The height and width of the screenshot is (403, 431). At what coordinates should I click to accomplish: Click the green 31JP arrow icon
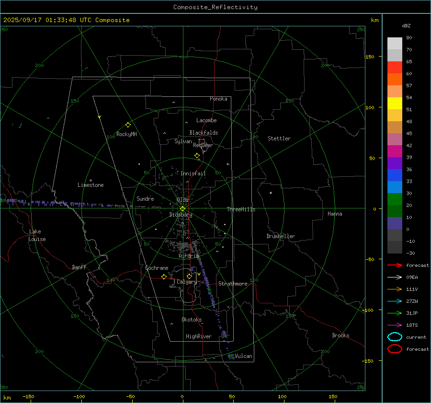coord(394,313)
